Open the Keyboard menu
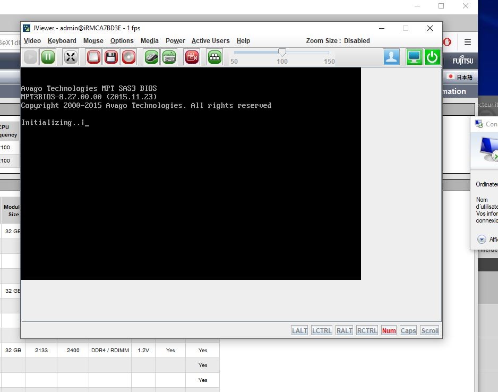Image resolution: width=498 pixels, height=392 pixels. click(x=62, y=41)
